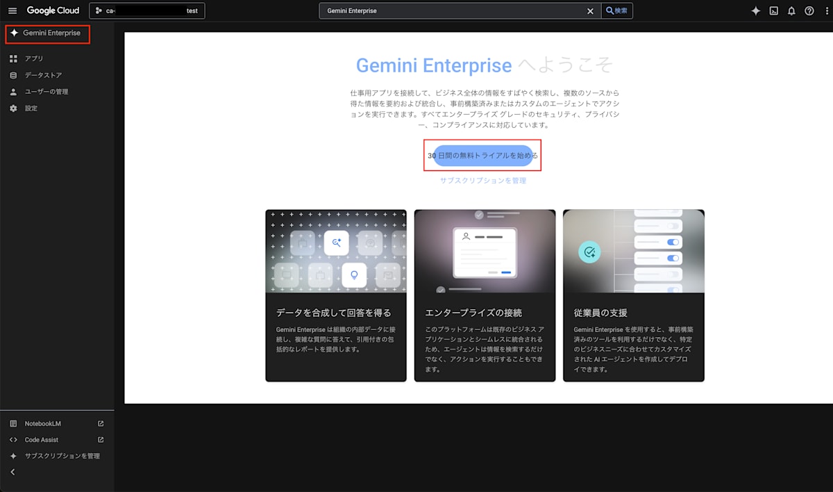The width and height of the screenshot is (833, 492).
Task: Click the 設定 gear icon
Action: click(13, 108)
